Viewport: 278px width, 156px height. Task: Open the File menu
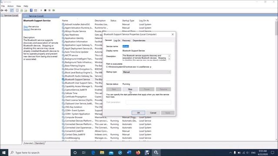[3, 6]
